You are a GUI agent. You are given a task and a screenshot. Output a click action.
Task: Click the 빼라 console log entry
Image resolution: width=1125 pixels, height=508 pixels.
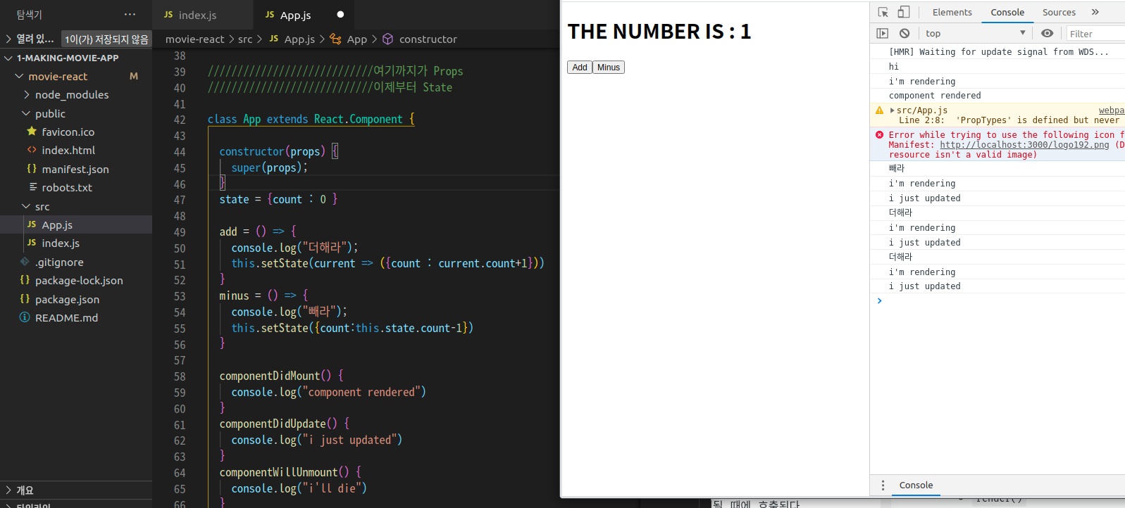coord(897,168)
